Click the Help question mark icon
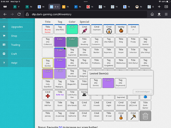 [4, 63]
